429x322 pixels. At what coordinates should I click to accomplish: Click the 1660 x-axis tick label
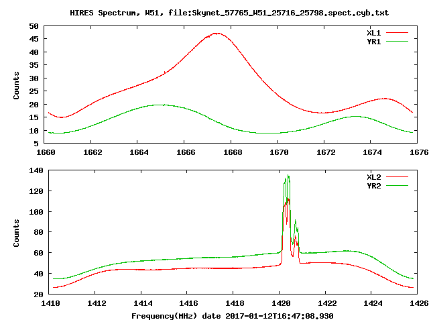[x=46, y=152]
